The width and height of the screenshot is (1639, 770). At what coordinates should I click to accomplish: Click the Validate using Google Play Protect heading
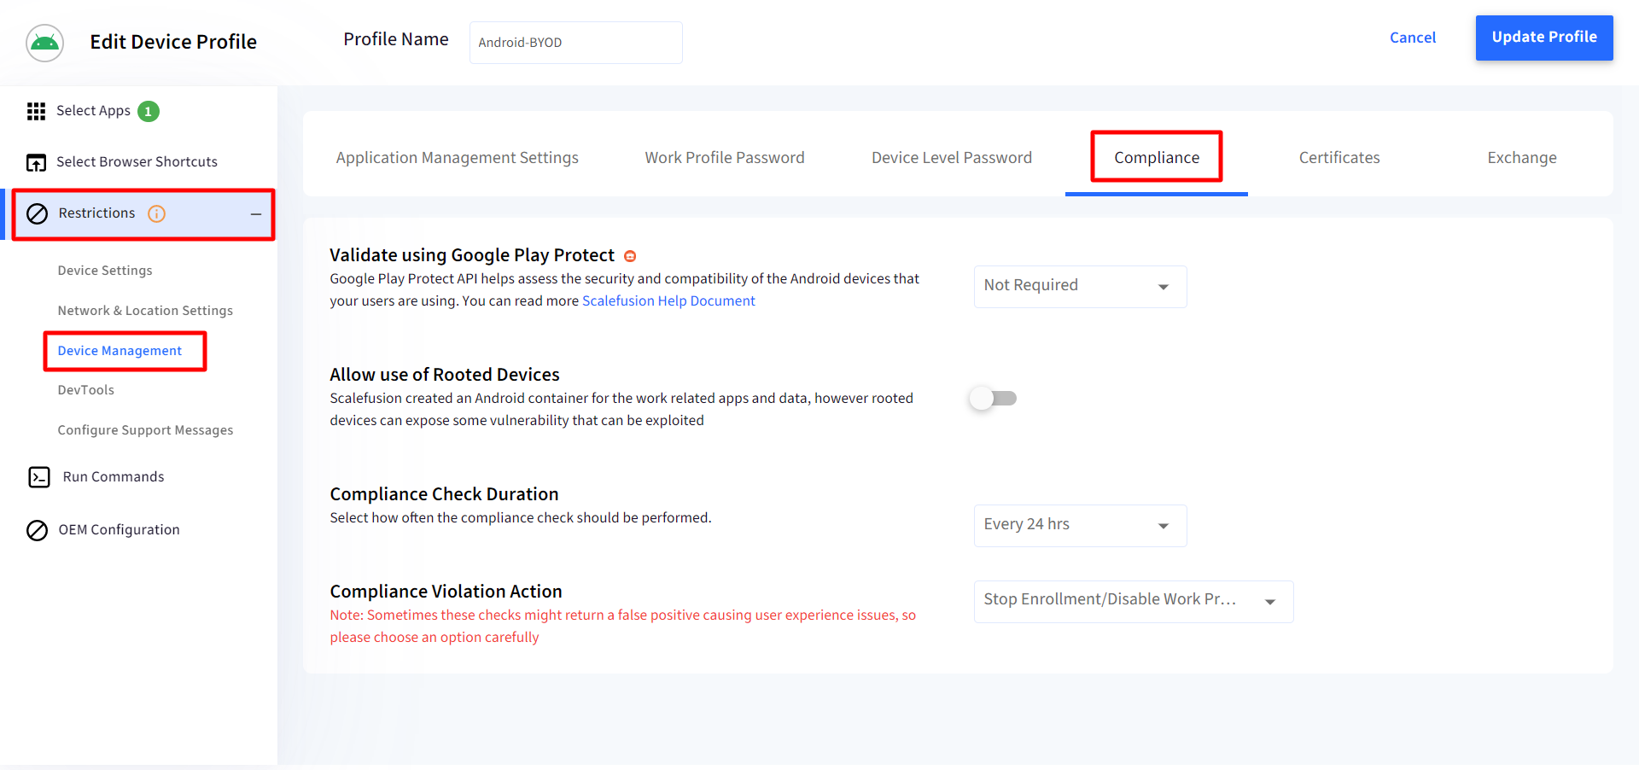point(472,255)
